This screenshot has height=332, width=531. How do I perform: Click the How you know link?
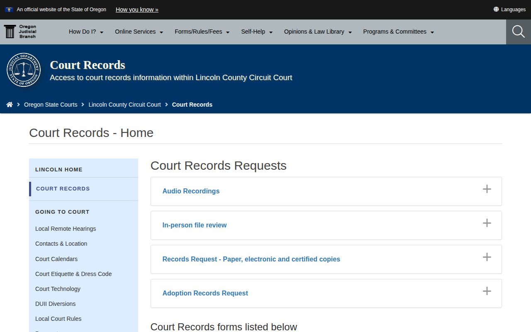(x=137, y=10)
